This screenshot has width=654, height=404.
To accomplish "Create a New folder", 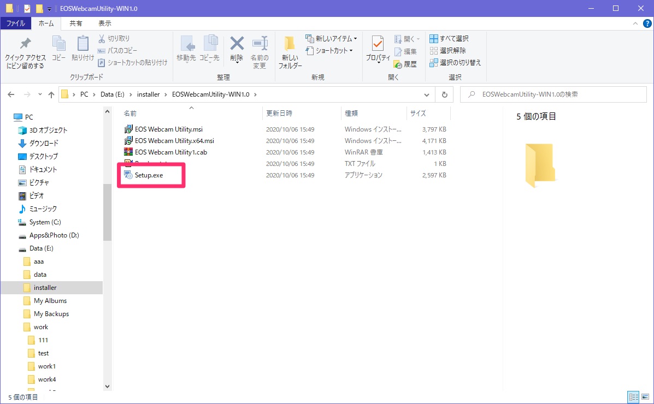I will (290, 52).
